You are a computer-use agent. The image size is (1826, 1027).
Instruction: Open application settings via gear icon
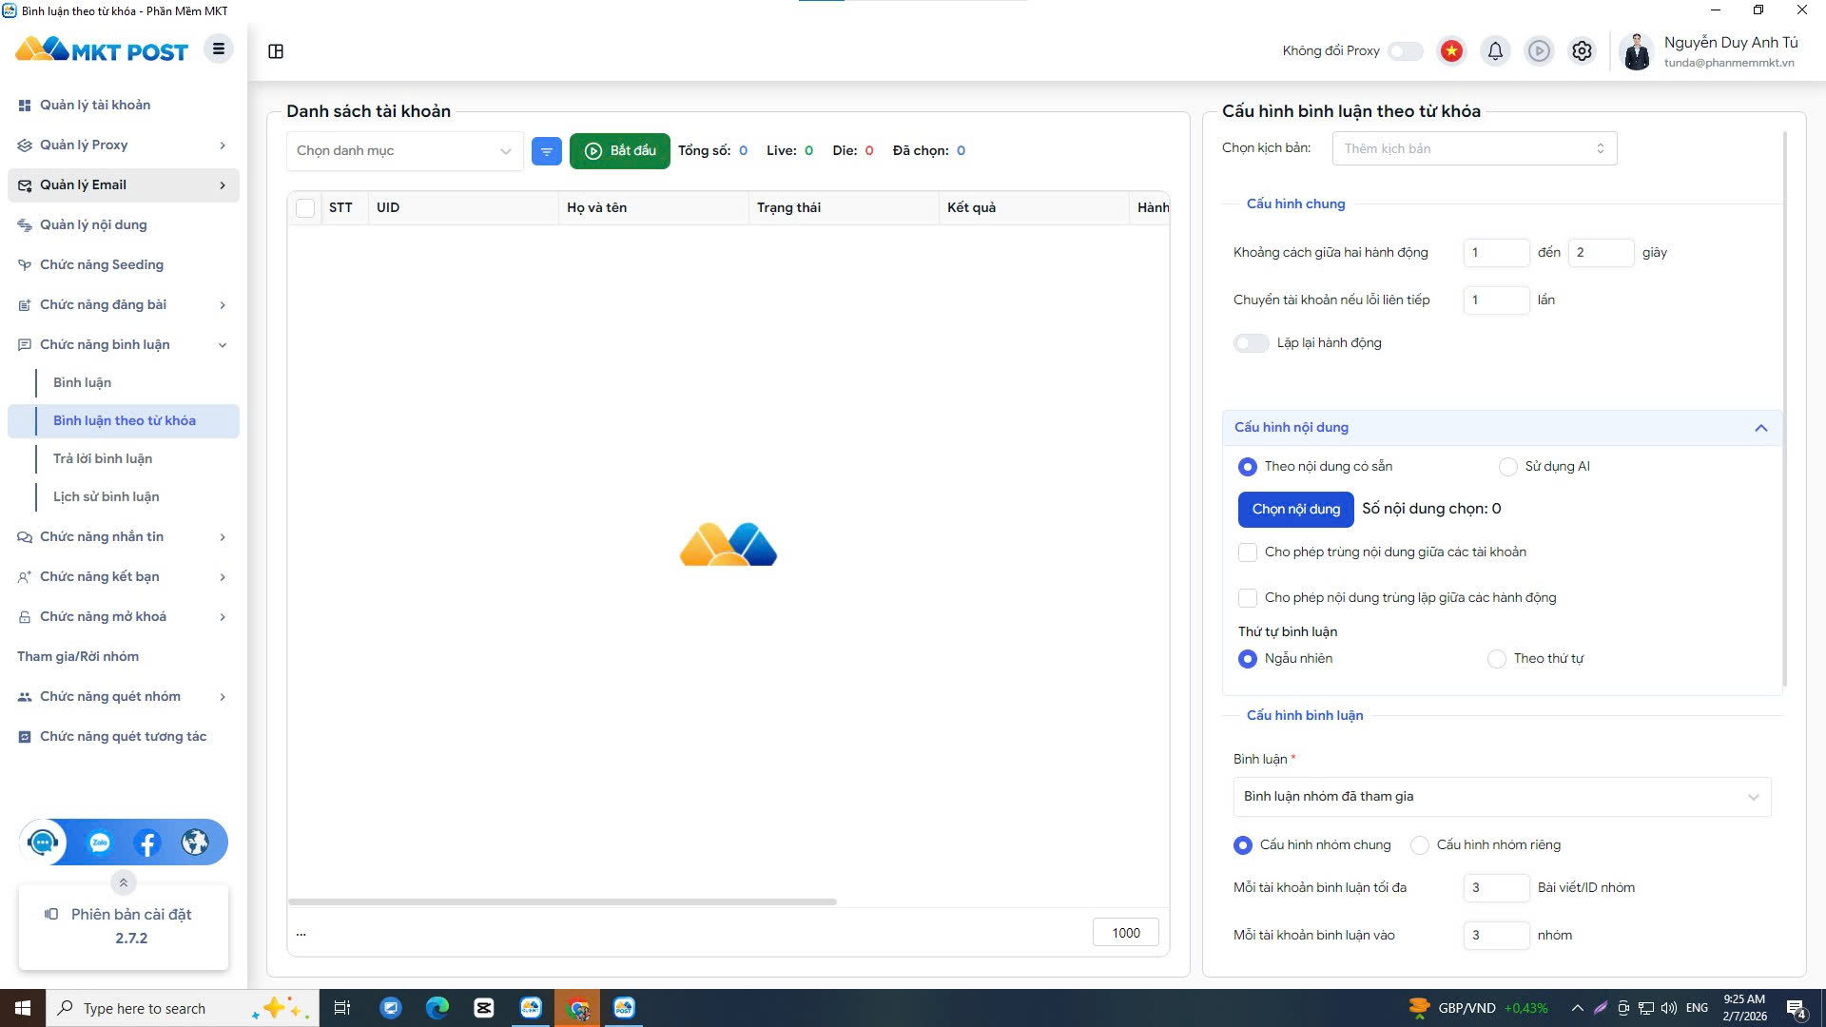tap(1582, 50)
